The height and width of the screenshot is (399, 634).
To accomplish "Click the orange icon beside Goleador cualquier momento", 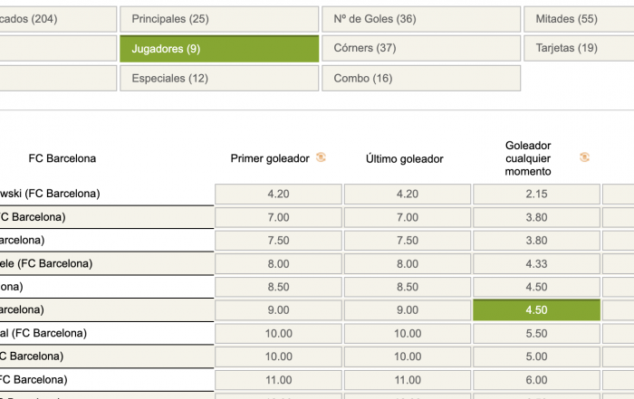I will pyautogui.click(x=584, y=157).
